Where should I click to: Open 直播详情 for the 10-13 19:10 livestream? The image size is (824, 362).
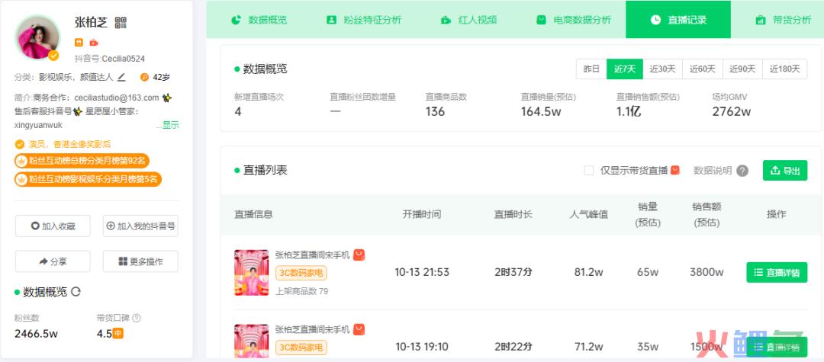click(x=777, y=347)
